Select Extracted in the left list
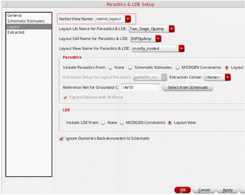This screenshot has height=195, width=245. 16,32
